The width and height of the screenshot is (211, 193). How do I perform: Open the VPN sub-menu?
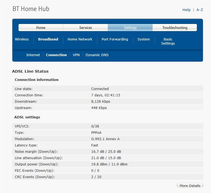[76, 55]
